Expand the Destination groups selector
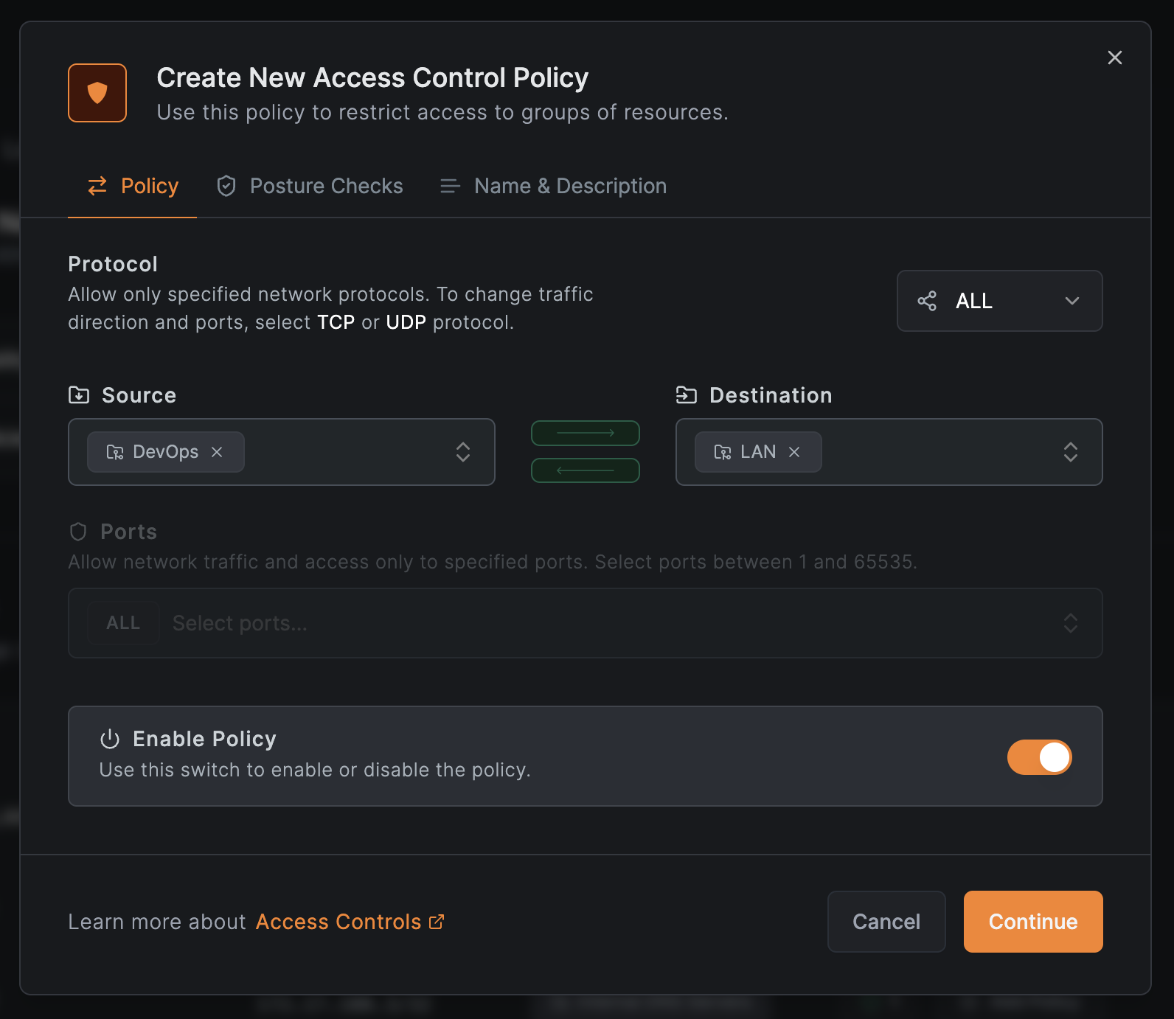This screenshot has width=1174, height=1019. pos(1070,452)
